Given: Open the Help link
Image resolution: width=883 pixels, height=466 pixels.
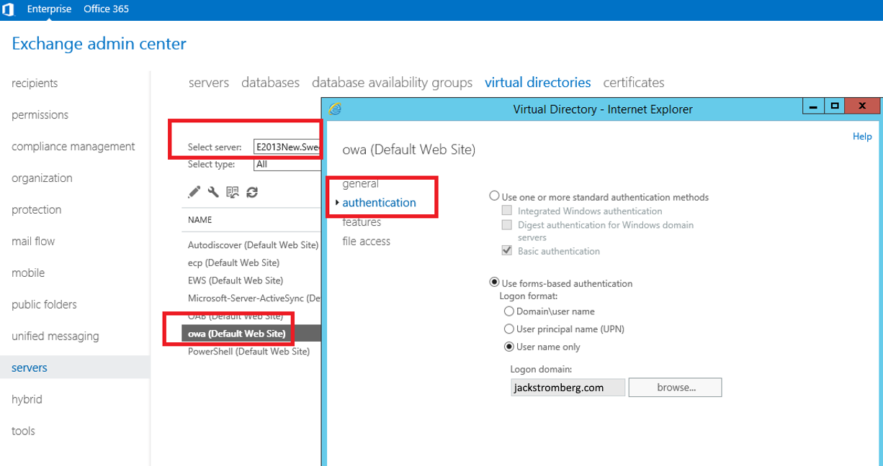Looking at the screenshot, I should pos(861,136).
